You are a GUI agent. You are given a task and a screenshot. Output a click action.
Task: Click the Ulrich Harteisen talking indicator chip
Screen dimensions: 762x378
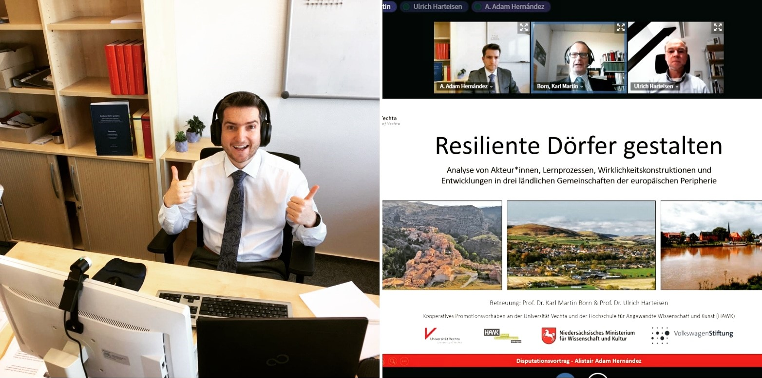pyautogui.click(x=434, y=7)
